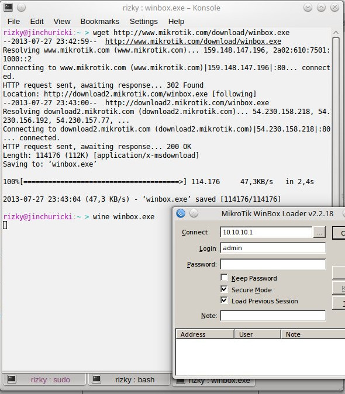Sort list by Note column header
The height and width of the screenshot is (394, 345).
click(313, 334)
